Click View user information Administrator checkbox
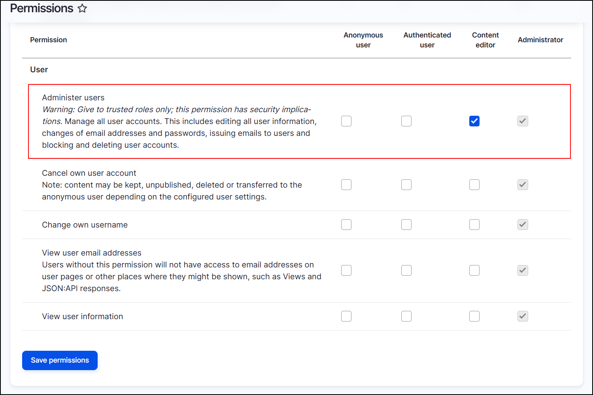593x395 pixels. pos(523,316)
